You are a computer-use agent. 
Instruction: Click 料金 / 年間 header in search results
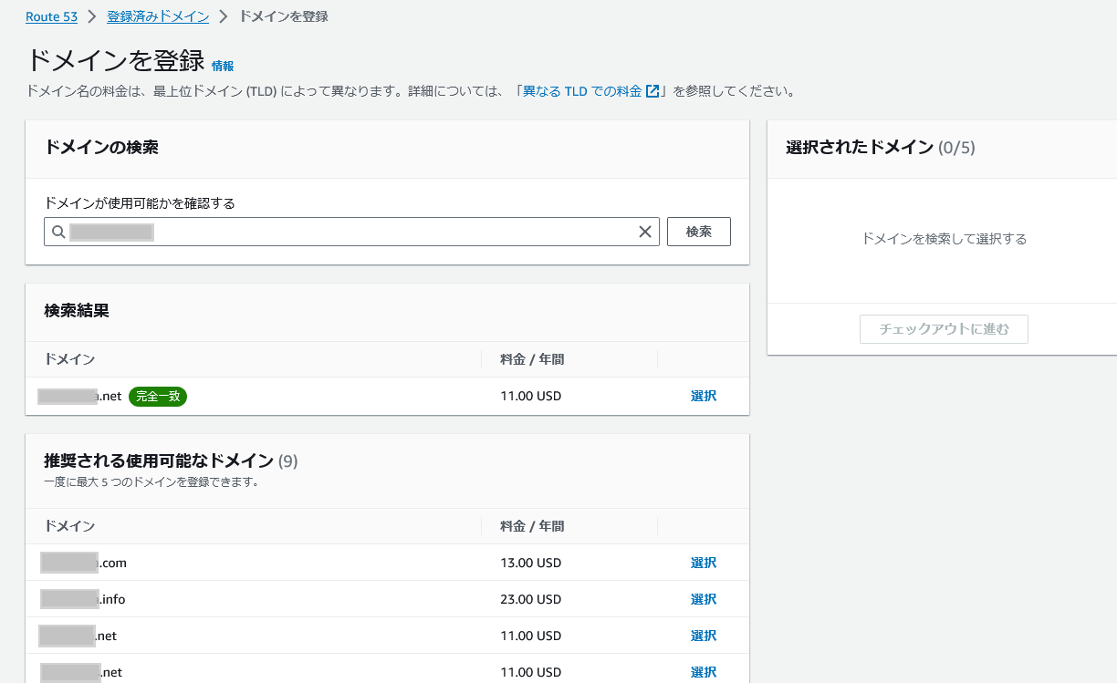pos(532,359)
